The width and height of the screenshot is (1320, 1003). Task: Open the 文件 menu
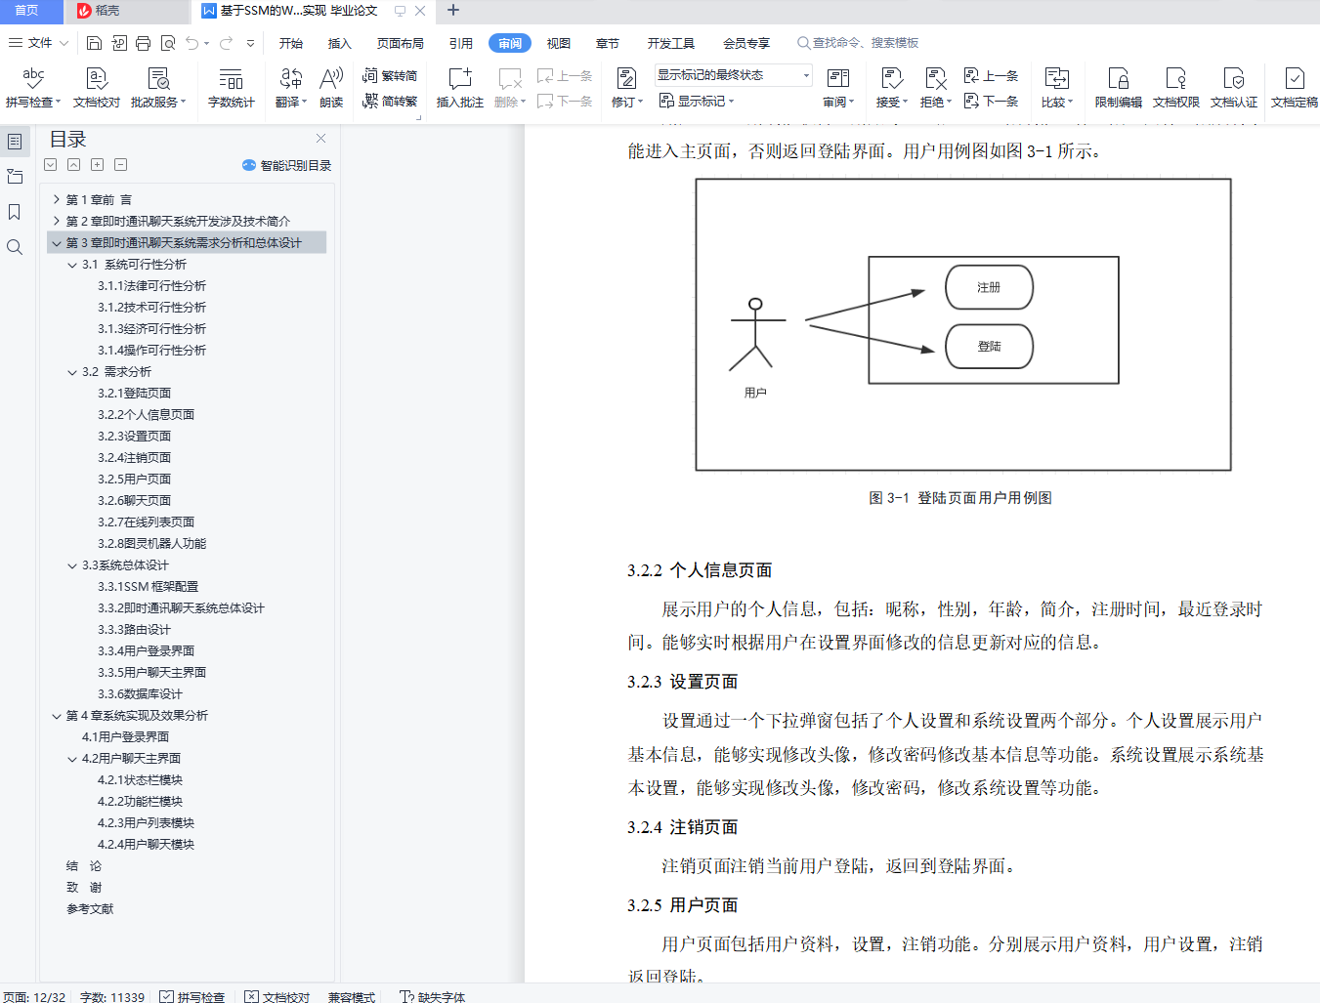(x=38, y=43)
